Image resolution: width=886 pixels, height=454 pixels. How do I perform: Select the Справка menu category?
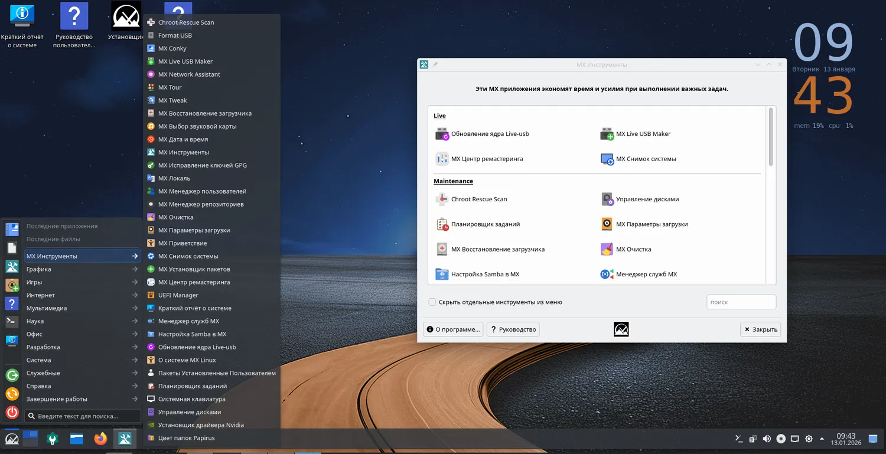pyautogui.click(x=82, y=386)
